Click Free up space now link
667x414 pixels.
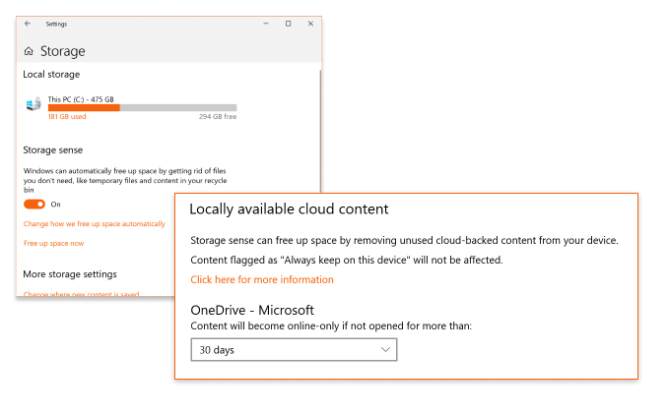[x=53, y=243]
